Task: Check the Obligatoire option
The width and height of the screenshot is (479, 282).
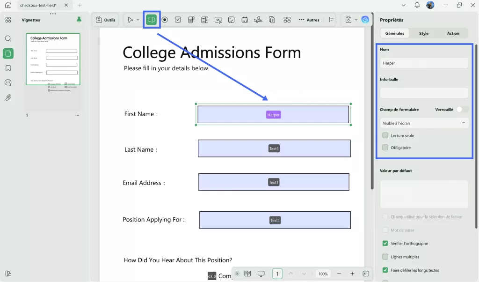Action: coord(385,148)
